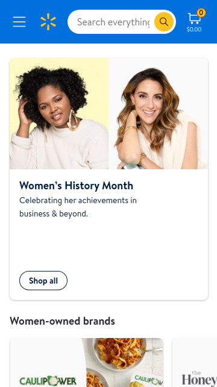Open the hamburger navigation menu
Screen dimensions: 217x387
[x=19, y=22]
